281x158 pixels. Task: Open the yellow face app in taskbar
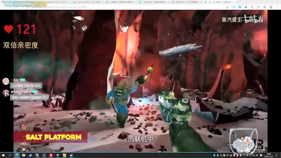64,155
